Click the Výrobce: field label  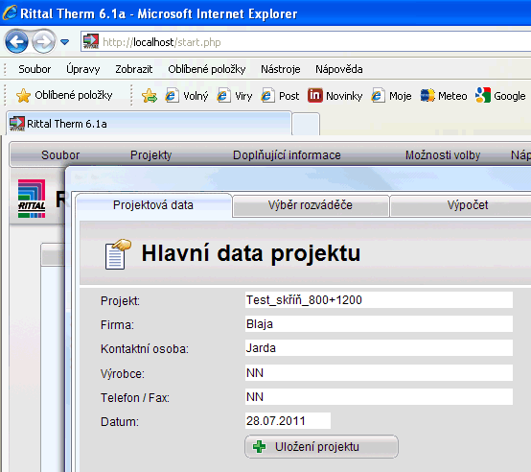tap(123, 374)
